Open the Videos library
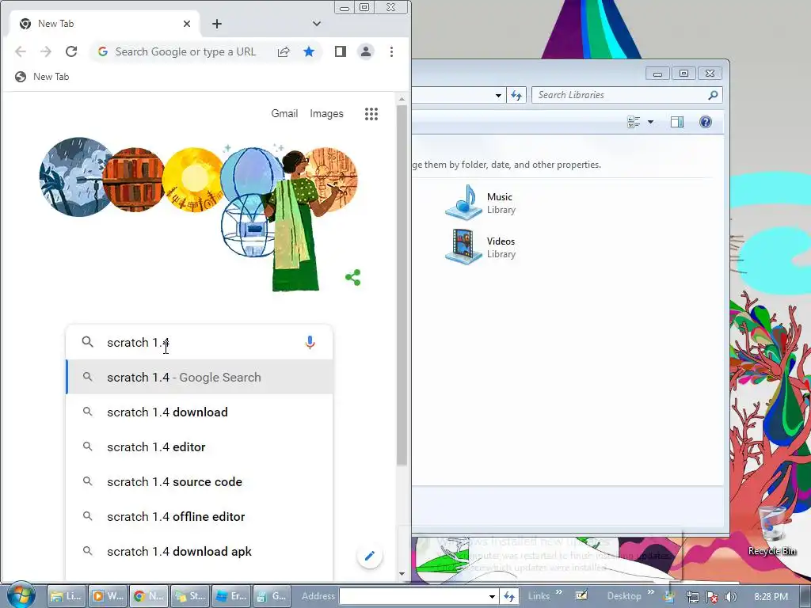The image size is (811, 608). click(x=481, y=247)
